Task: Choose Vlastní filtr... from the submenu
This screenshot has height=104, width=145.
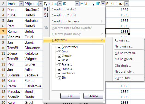Action: (123, 78)
